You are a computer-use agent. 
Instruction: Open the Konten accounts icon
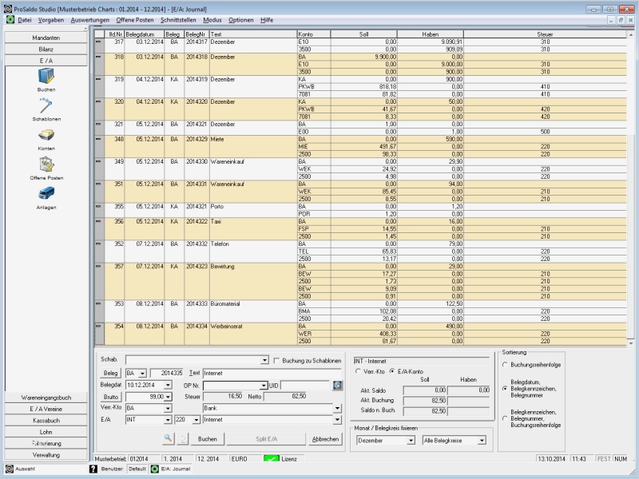coord(46,136)
